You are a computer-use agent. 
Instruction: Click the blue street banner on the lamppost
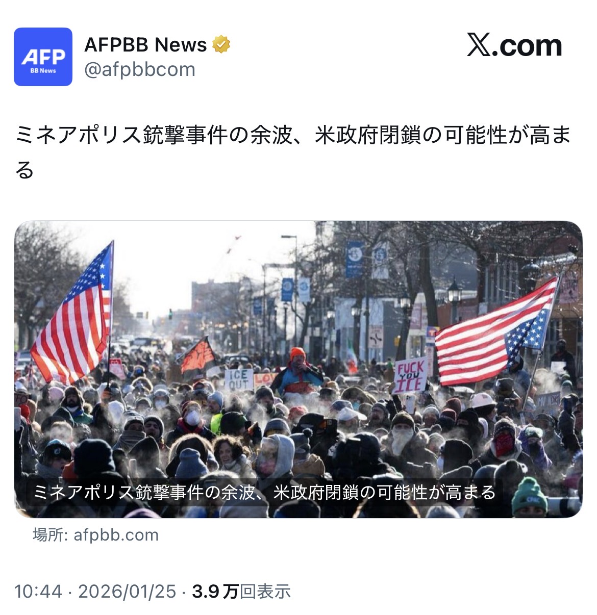pyautogui.click(x=354, y=260)
